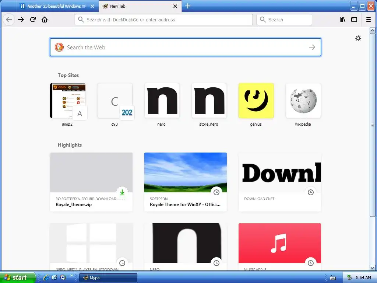Click the keyboard icon in taskbar

pyautogui.click(x=333, y=278)
